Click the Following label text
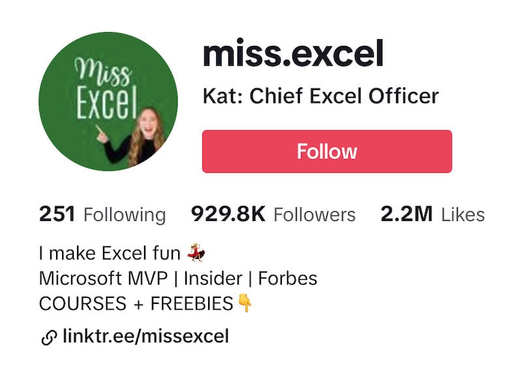This screenshot has width=522, height=375. 125,215
